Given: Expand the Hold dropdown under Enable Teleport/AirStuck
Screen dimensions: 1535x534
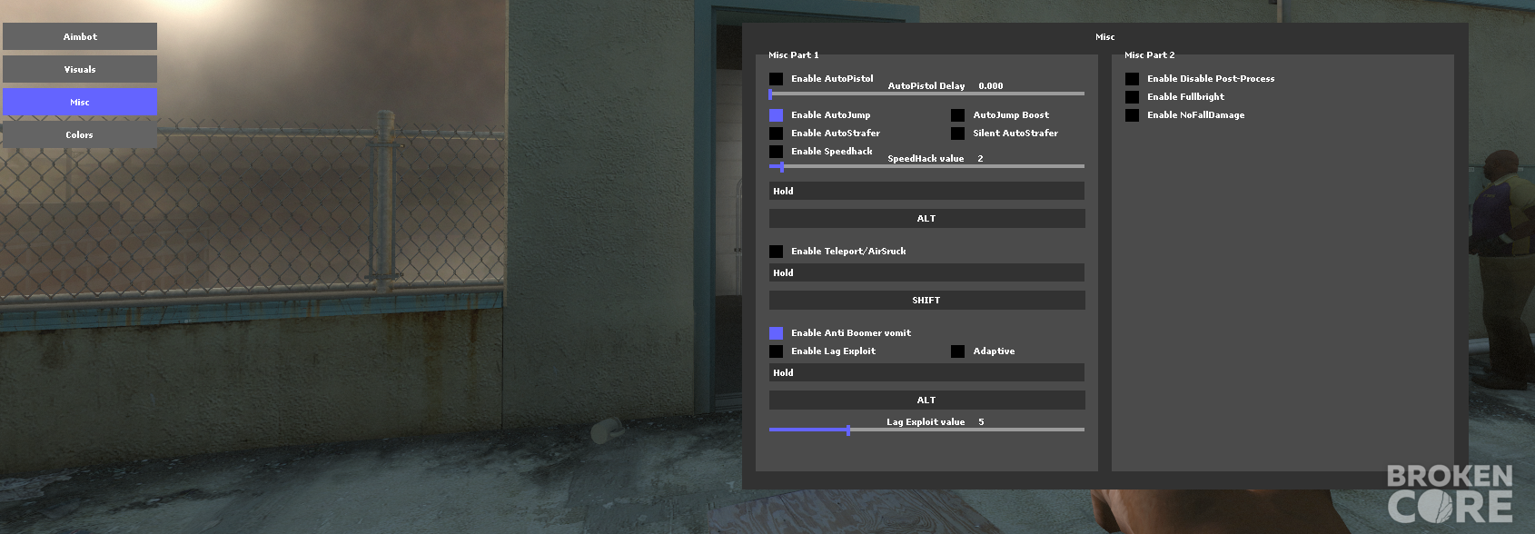Looking at the screenshot, I should click(x=926, y=272).
